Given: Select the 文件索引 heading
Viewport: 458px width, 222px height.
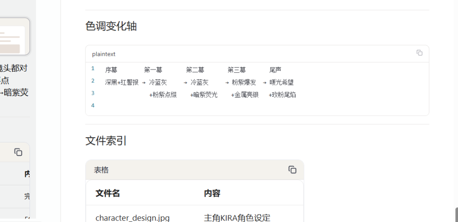Looking at the screenshot, I should pyautogui.click(x=106, y=141).
